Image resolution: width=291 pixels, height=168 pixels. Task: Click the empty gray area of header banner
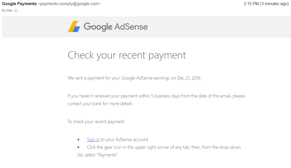(218, 27)
